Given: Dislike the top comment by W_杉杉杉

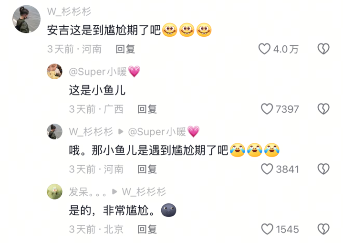Looking at the screenshot, I should coord(323,49).
